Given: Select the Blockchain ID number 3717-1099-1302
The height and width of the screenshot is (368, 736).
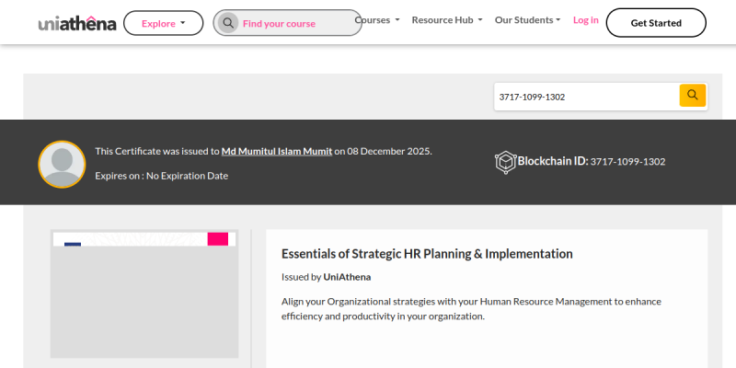Looking at the screenshot, I should (627, 162).
